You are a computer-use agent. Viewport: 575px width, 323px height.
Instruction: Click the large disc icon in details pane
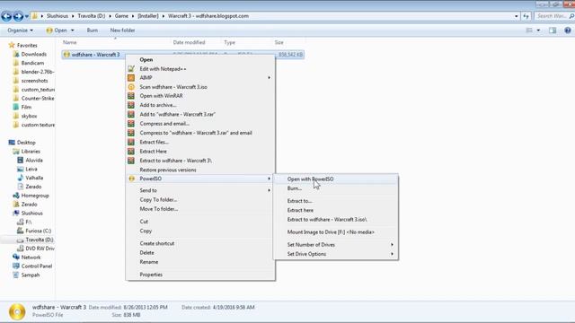(x=17, y=311)
